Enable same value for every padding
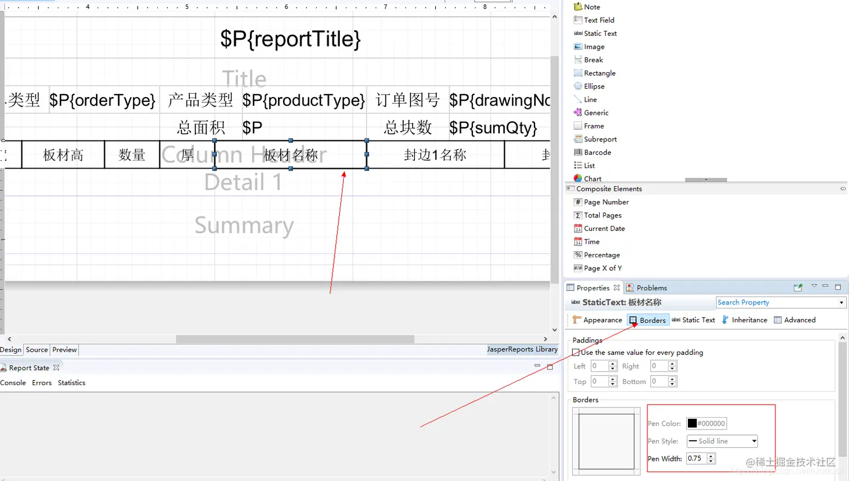 (x=576, y=353)
